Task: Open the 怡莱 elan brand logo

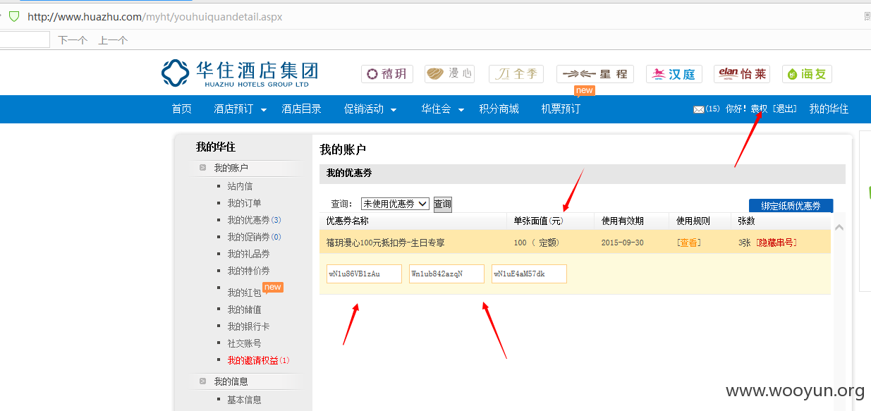Action: [x=742, y=74]
